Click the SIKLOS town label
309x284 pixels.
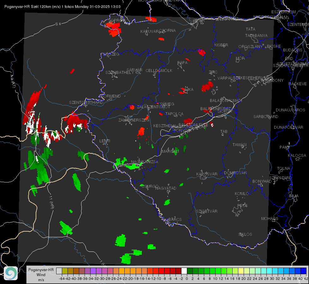245,234
